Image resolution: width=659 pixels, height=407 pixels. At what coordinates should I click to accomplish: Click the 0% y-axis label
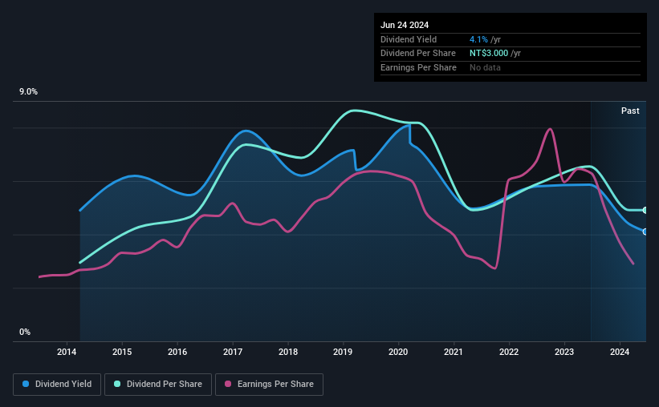[x=25, y=332]
